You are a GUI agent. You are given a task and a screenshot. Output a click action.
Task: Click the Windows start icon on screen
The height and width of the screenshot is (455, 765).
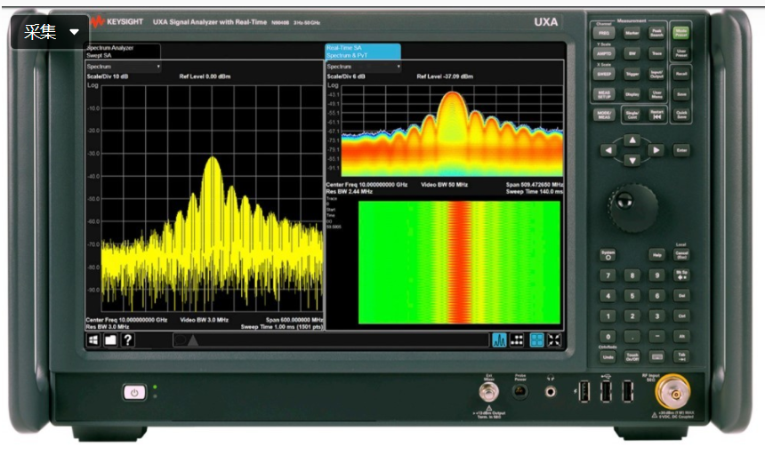(x=93, y=340)
